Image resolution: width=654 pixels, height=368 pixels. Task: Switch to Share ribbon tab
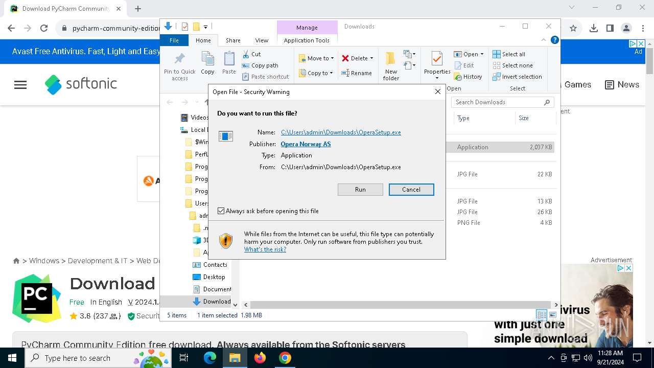tap(233, 40)
